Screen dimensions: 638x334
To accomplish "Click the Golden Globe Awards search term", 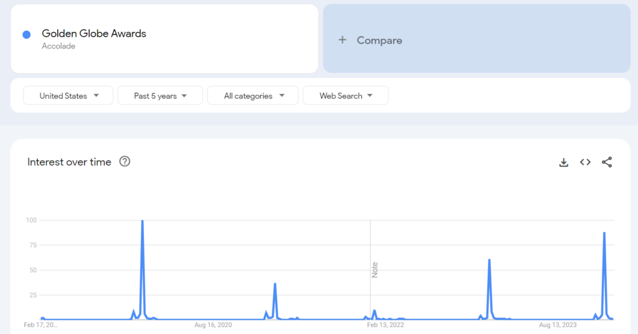I will [94, 34].
